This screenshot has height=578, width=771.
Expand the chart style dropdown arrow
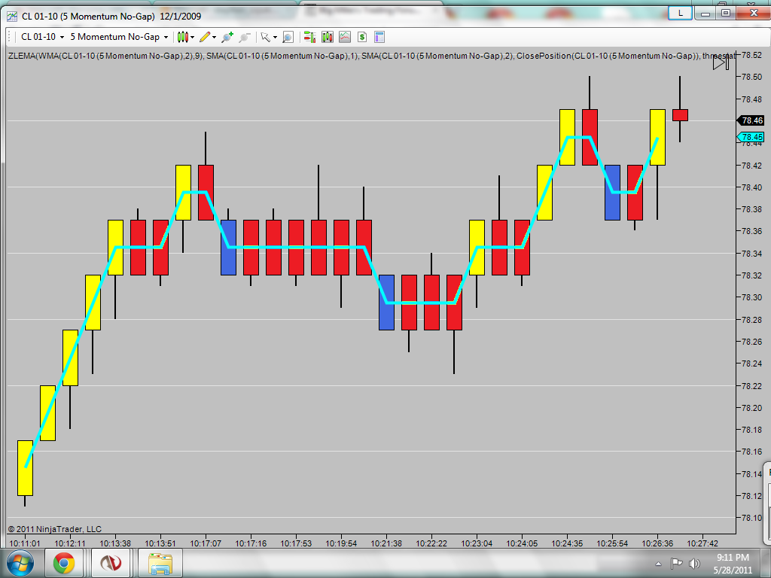tap(192, 37)
